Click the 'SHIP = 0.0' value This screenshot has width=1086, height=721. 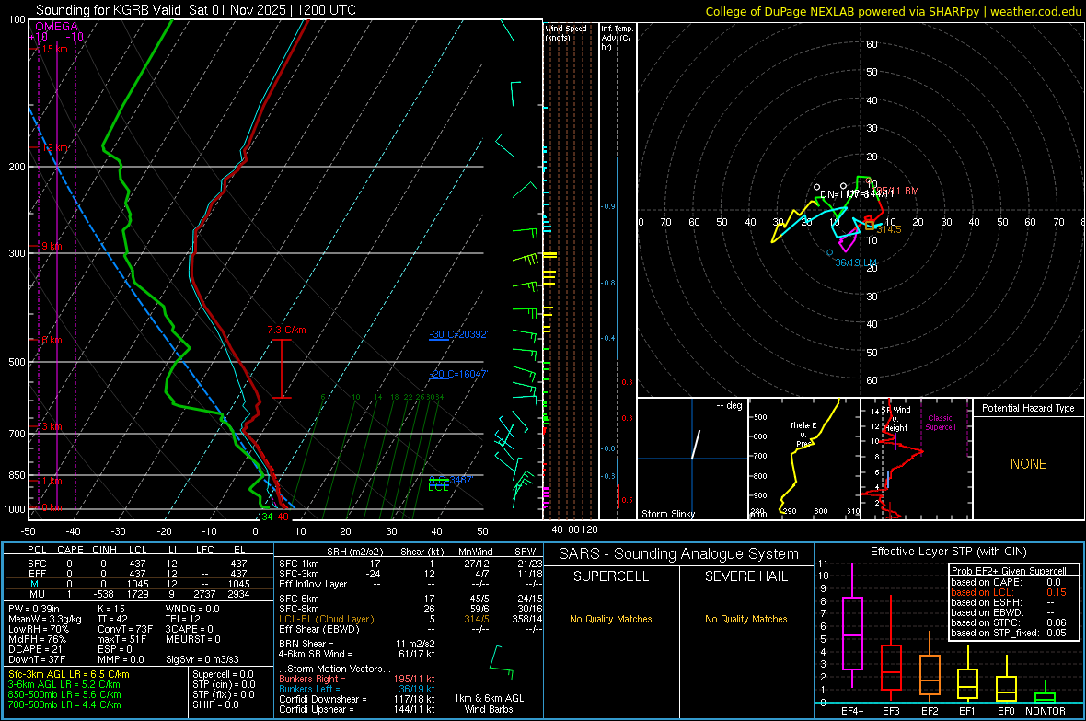coord(215,704)
